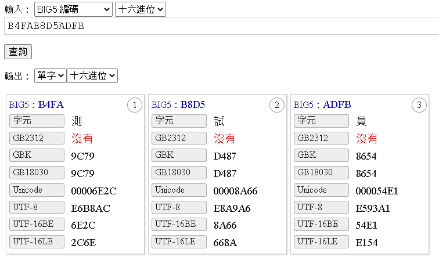Click UTF-16BE value 54E1
Screen dimensions: 439x260
click(366, 225)
